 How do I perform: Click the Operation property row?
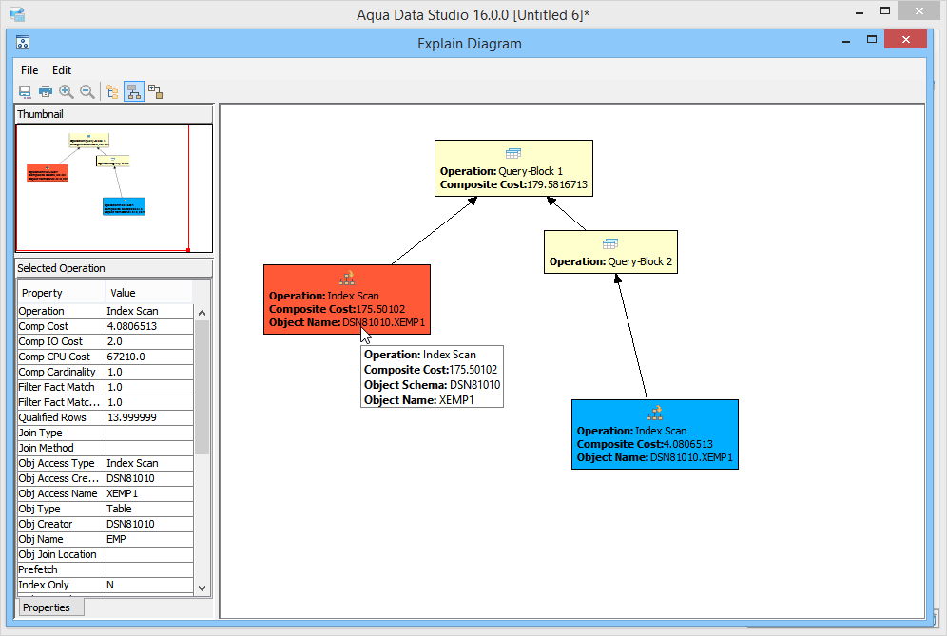click(106, 311)
